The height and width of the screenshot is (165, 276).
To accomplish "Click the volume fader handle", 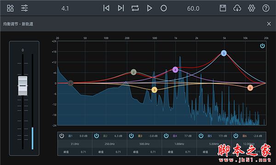I will (23, 86).
